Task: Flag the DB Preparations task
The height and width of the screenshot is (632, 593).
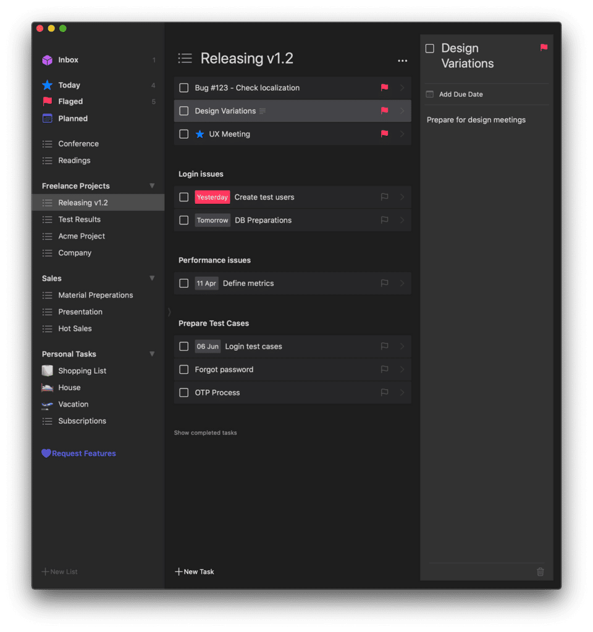Action: [385, 220]
